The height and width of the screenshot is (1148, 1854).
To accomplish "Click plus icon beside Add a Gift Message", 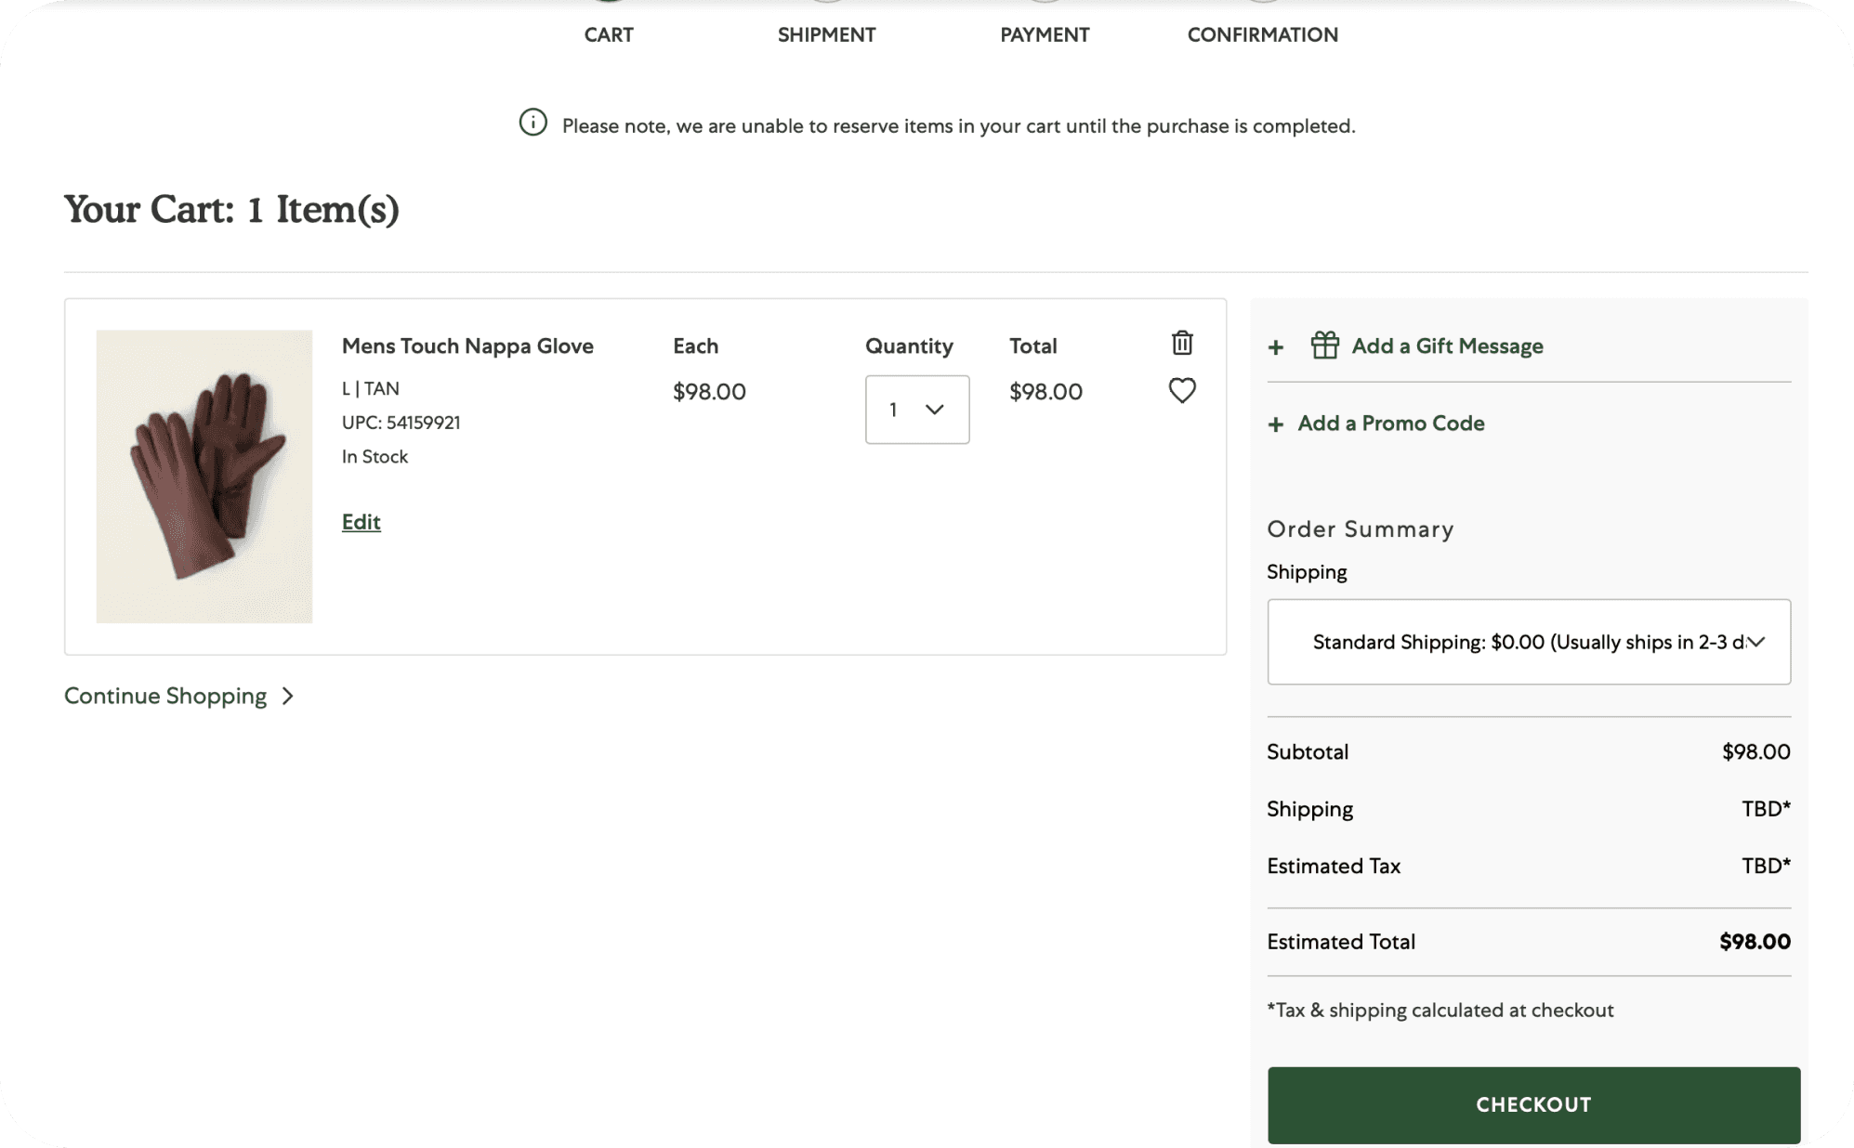I will (1276, 347).
